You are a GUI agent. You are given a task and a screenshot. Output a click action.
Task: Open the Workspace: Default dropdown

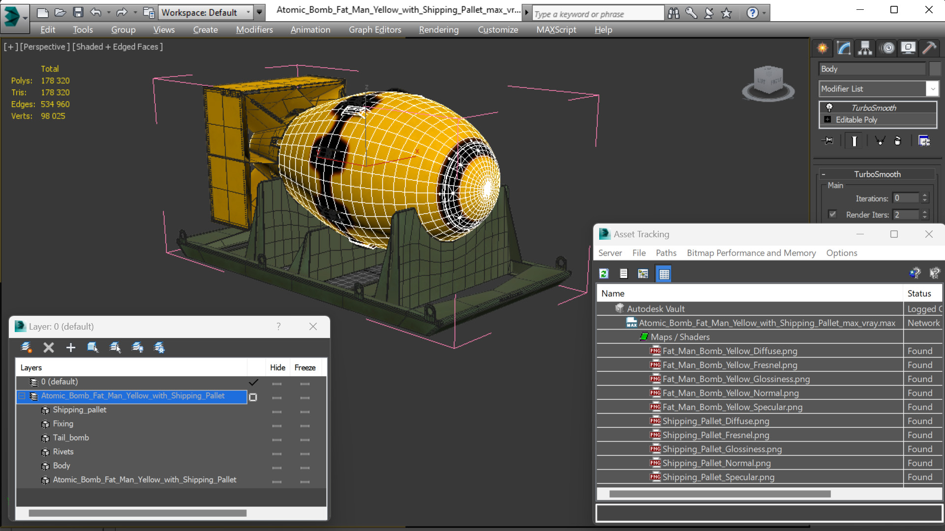[x=207, y=12]
